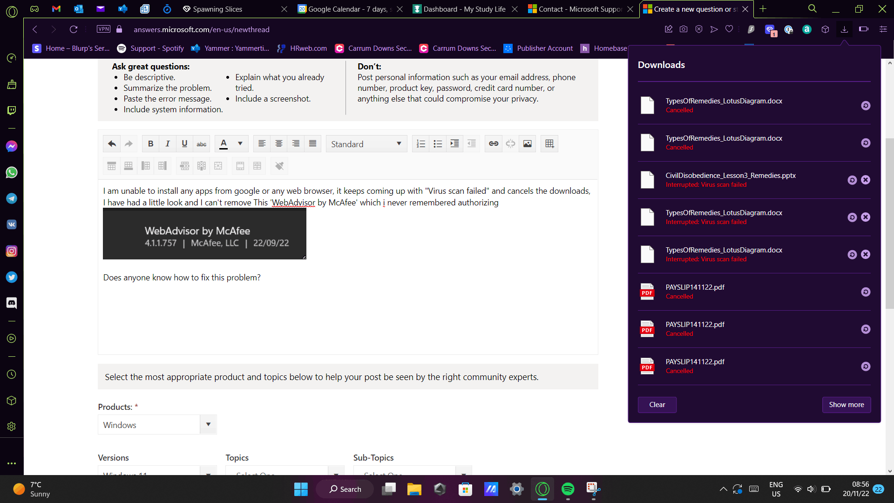Toggle underline text formatting
This screenshot has width=894, height=503.
coord(184,144)
